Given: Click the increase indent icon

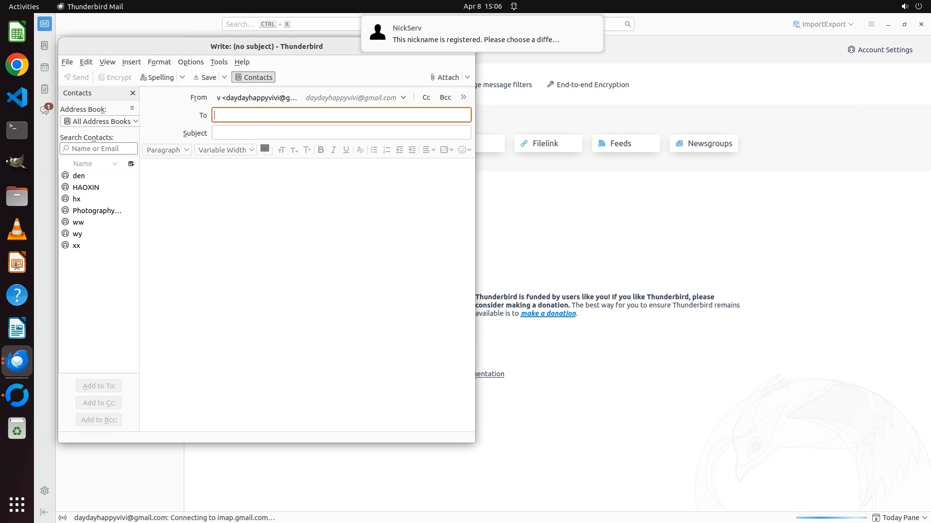Looking at the screenshot, I should click(412, 150).
